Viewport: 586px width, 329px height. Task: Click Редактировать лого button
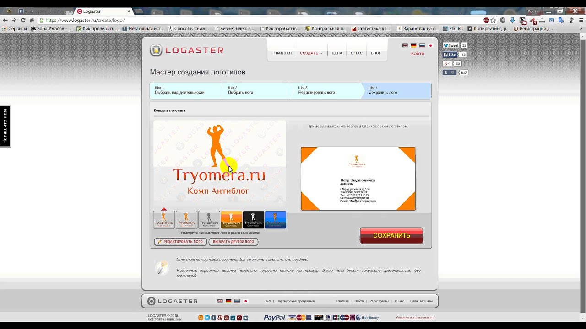pyautogui.click(x=180, y=242)
